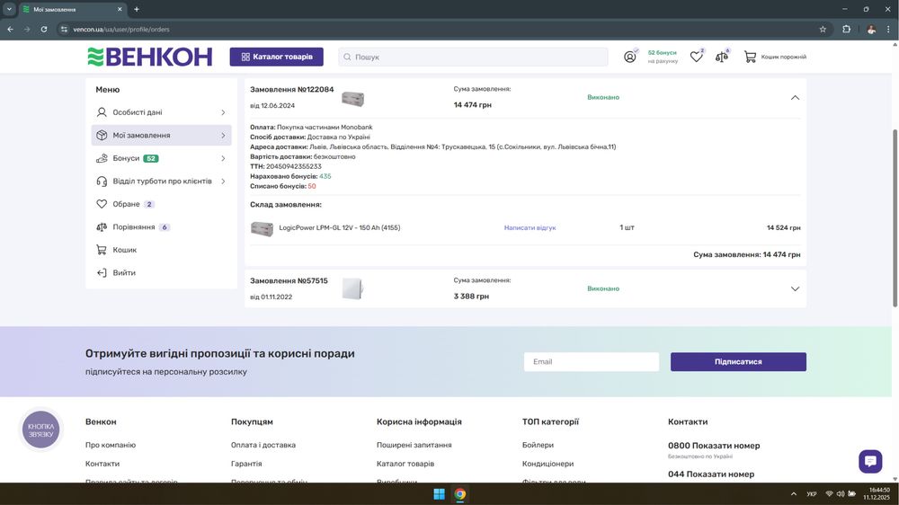Open new browser tab
The image size is (899, 505).
click(137, 9)
